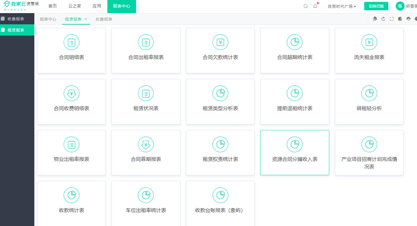Open the 合同超期统计表 report
417x226 pixels.
[x=295, y=51]
